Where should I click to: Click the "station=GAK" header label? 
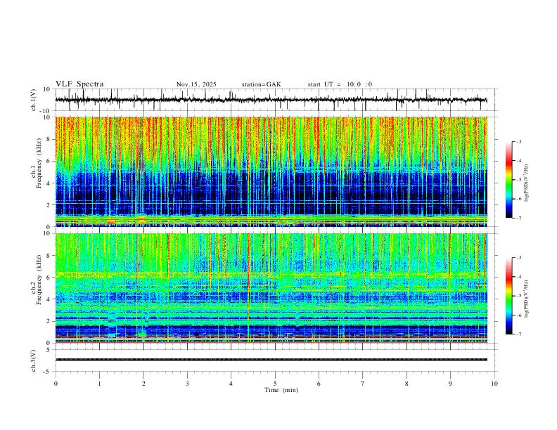pos(262,84)
